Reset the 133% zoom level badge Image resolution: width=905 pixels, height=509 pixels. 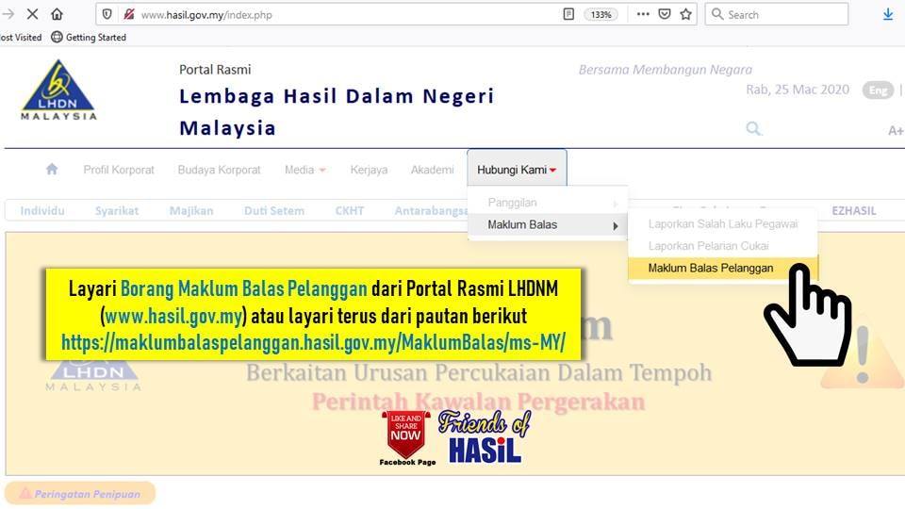coord(601,14)
